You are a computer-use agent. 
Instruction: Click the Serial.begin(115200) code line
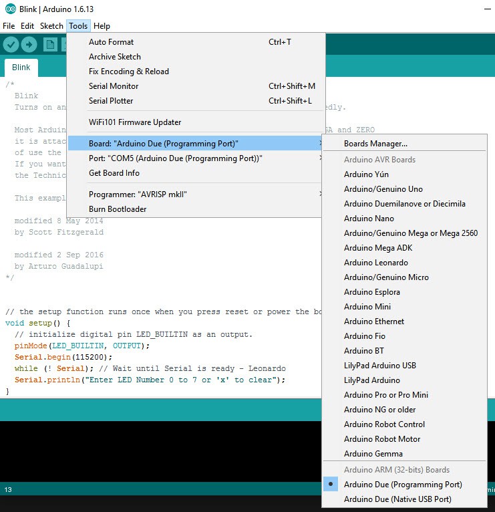(63, 357)
